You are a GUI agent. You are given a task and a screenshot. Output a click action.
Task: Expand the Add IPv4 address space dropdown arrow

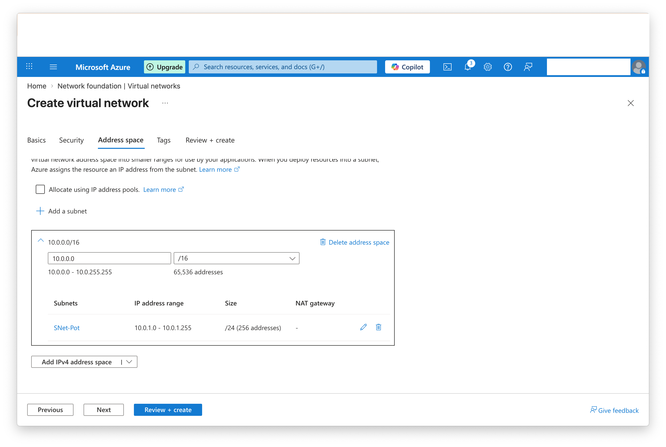point(129,362)
